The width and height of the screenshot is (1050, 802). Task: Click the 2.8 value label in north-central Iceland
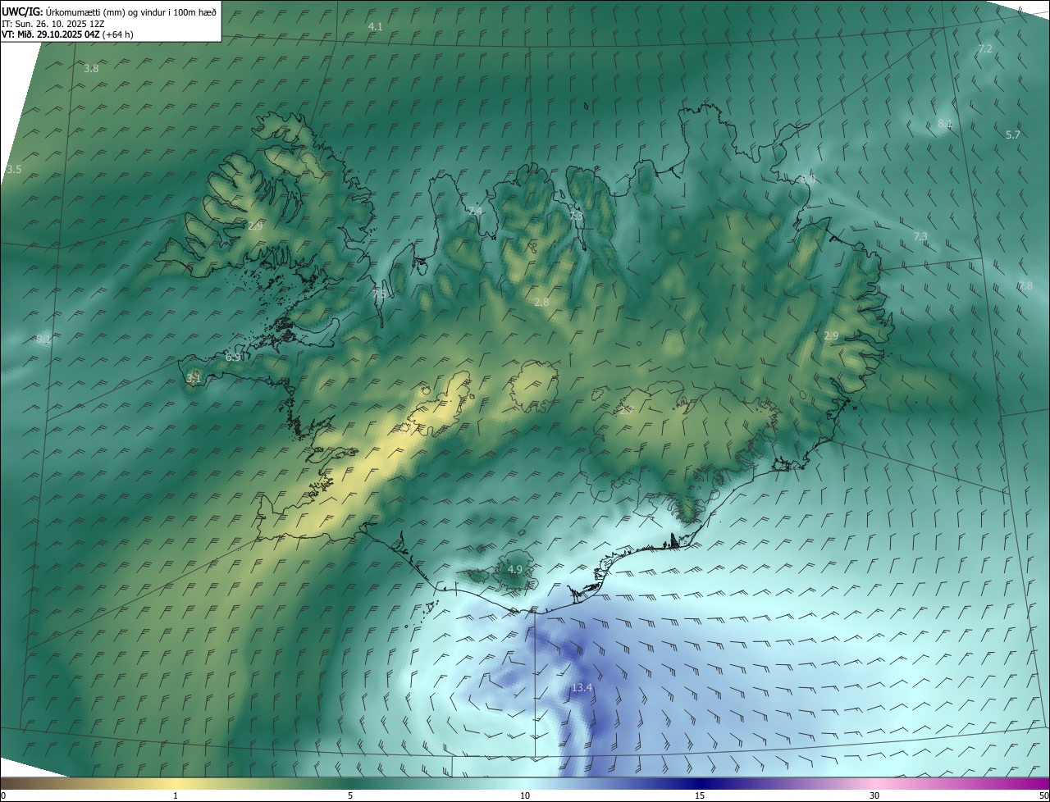point(541,303)
